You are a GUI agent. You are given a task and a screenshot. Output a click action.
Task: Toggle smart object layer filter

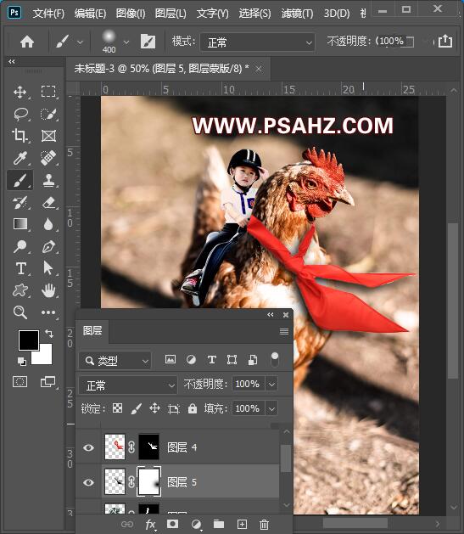tap(253, 360)
